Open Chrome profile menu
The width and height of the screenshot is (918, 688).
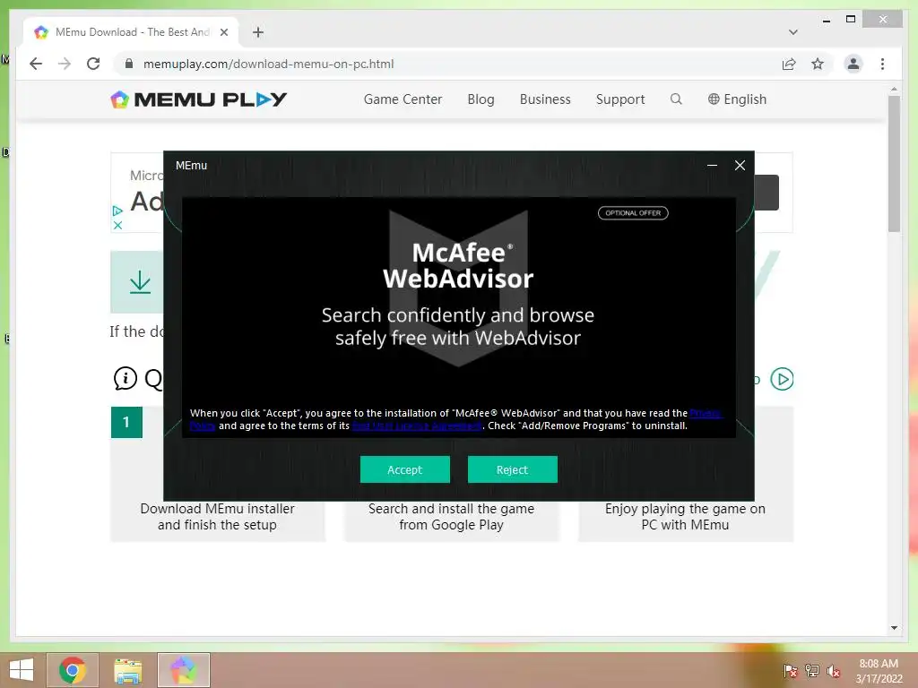(x=853, y=64)
